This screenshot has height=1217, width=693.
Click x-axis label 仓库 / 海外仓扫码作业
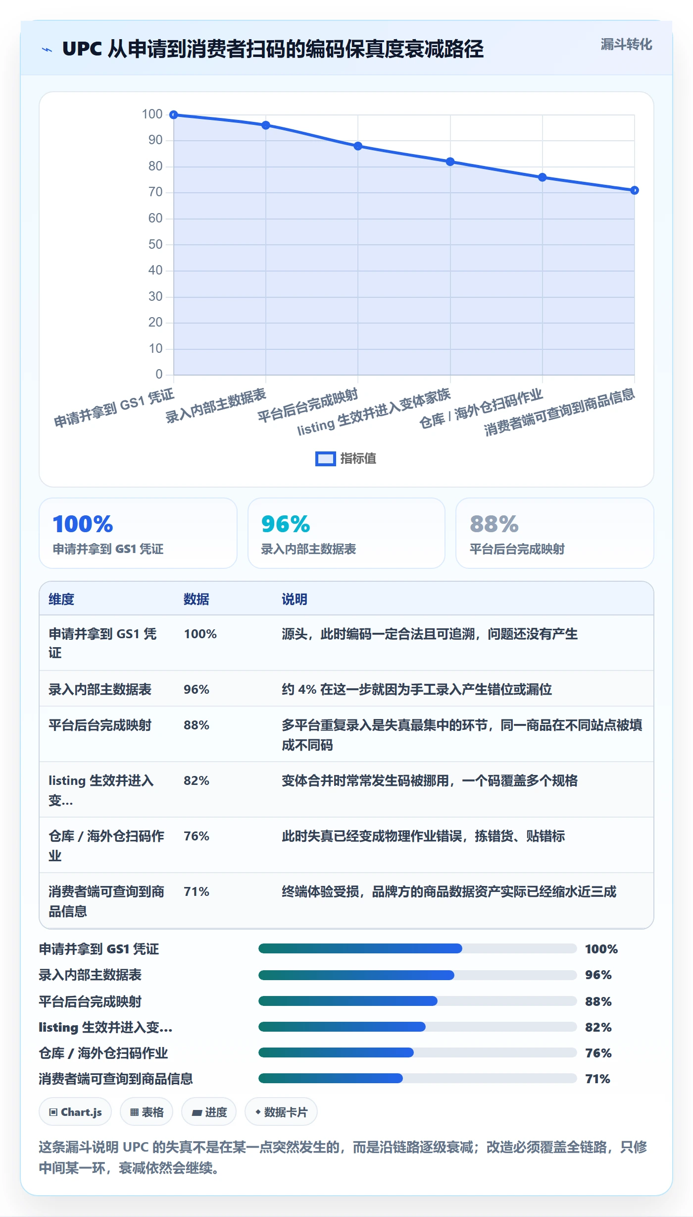(481, 408)
